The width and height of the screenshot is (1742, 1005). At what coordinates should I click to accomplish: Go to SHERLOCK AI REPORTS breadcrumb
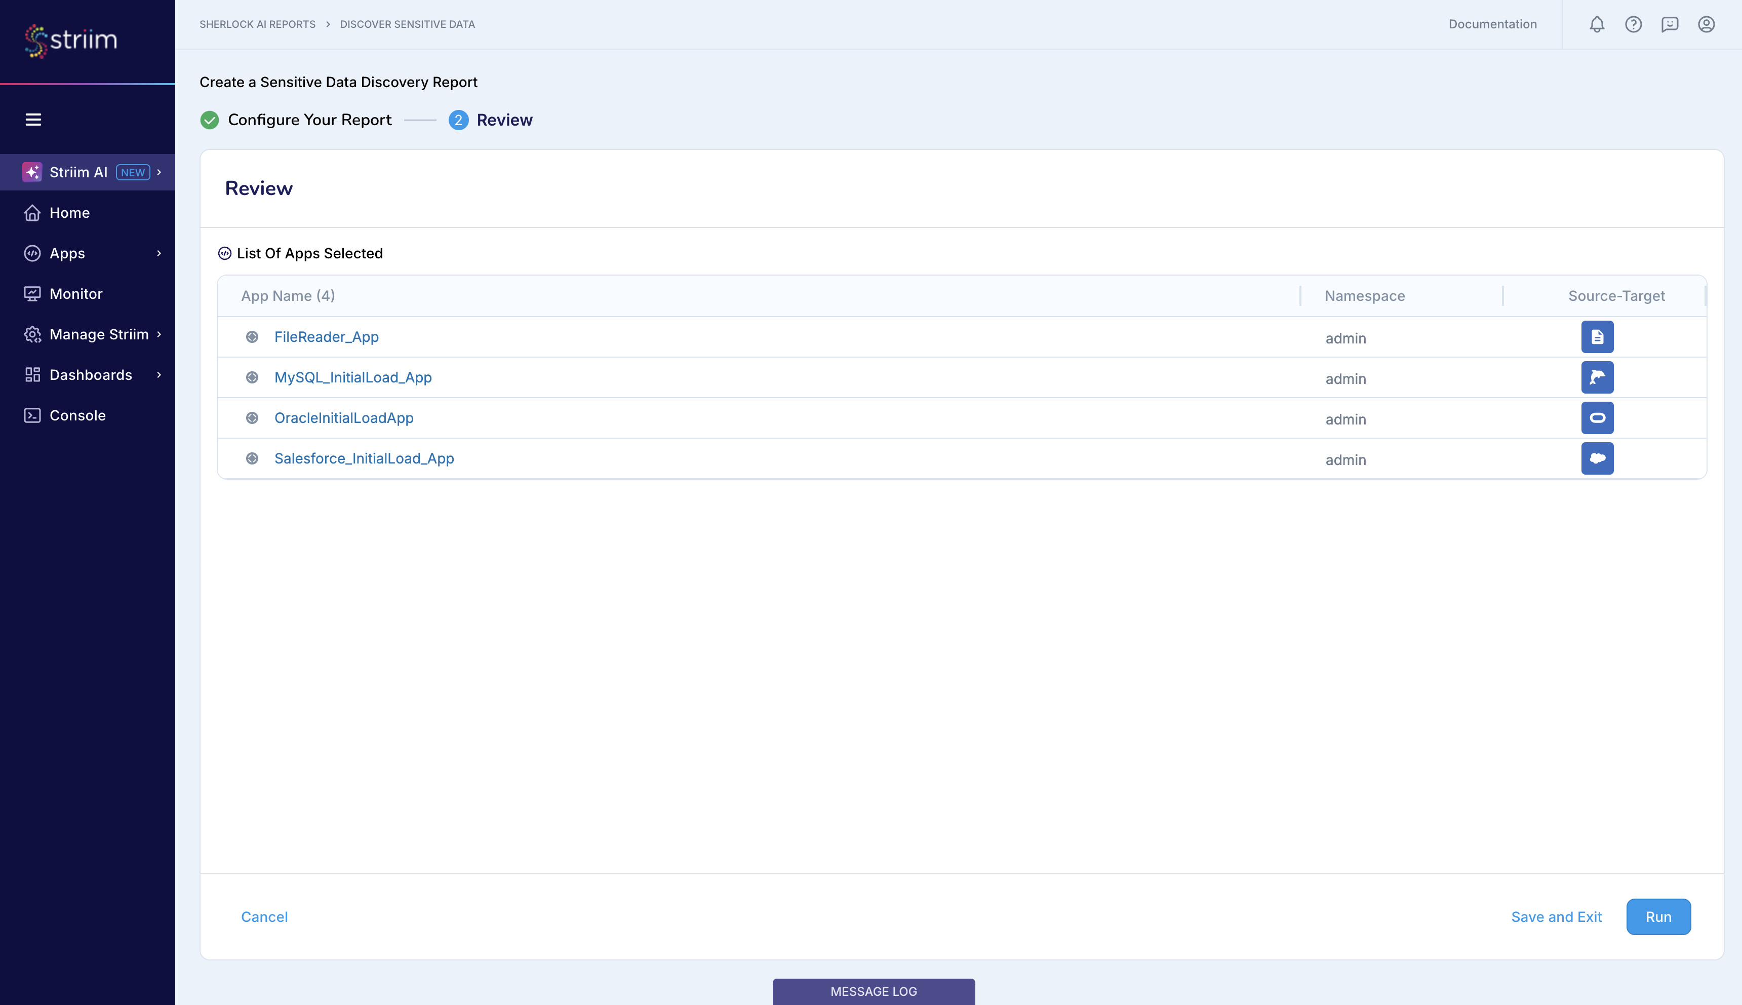pyautogui.click(x=257, y=24)
